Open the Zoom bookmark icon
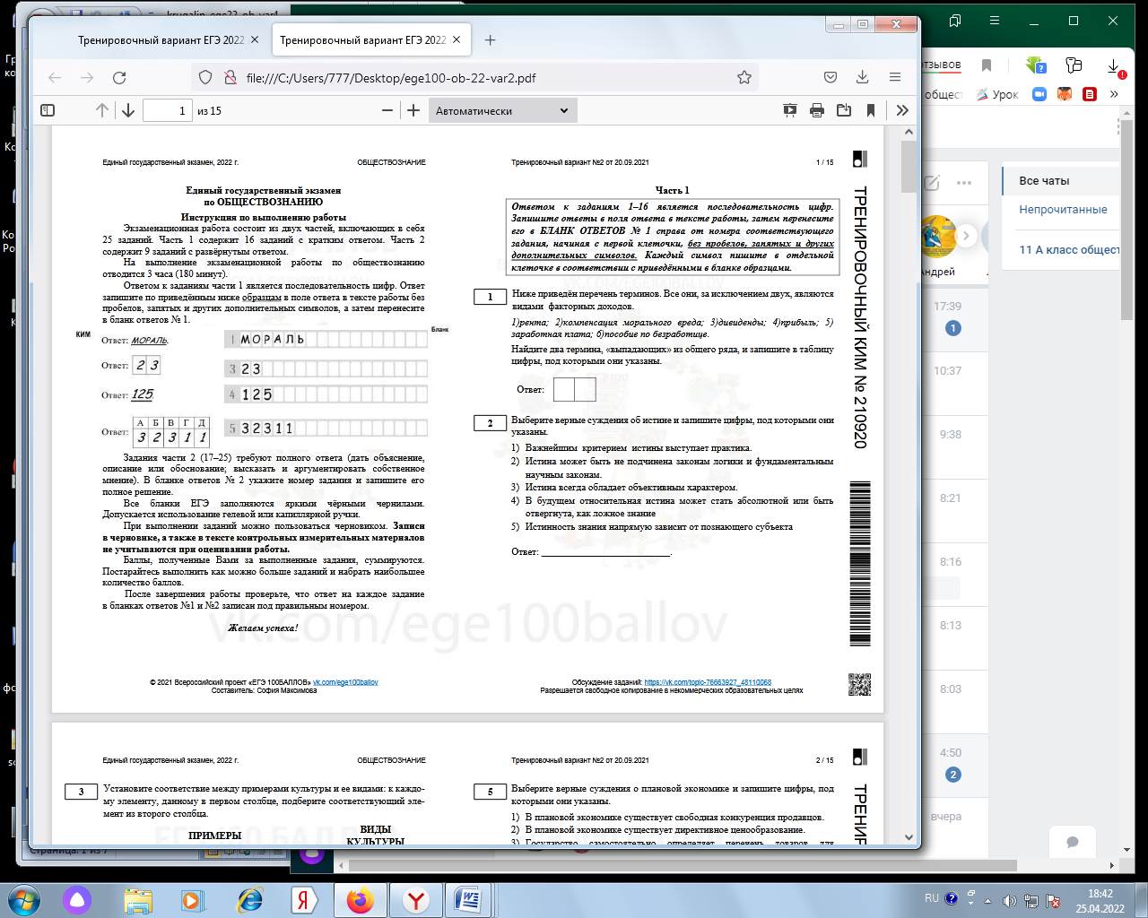 point(1039,94)
